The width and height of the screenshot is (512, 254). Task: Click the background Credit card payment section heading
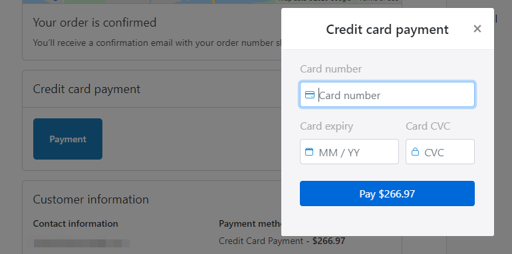[86, 89]
